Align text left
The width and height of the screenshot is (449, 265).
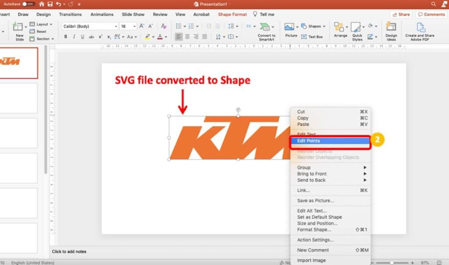point(179,37)
